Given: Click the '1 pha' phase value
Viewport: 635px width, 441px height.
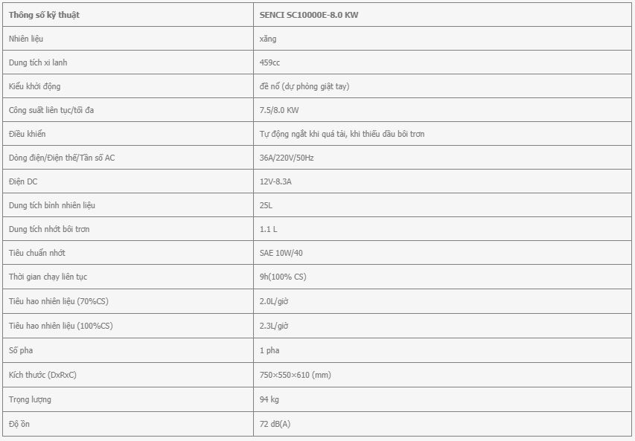Looking at the screenshot, I should [x=269, y=350].
